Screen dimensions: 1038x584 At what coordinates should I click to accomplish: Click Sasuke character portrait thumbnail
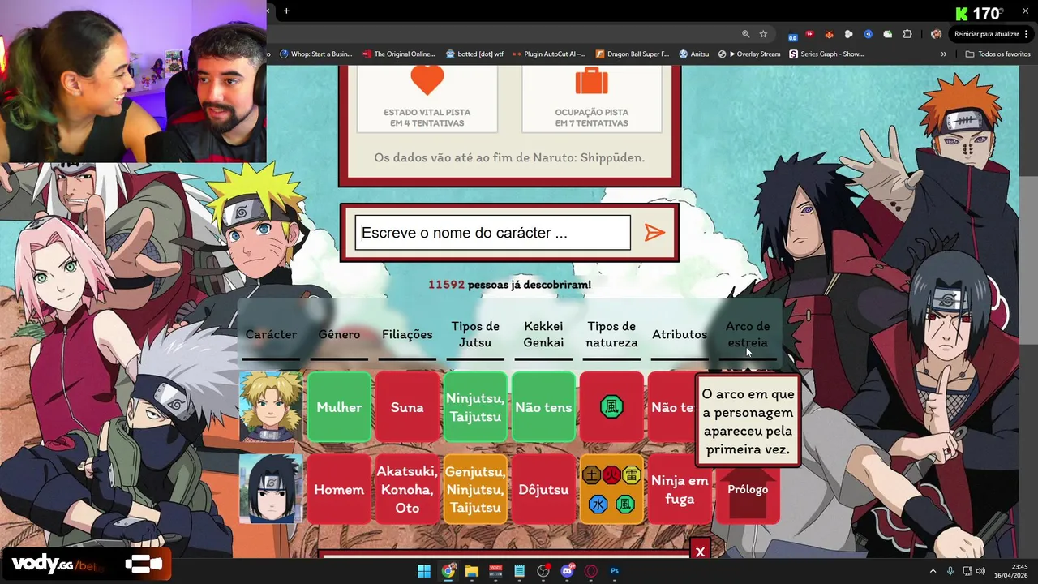point(271,489)
